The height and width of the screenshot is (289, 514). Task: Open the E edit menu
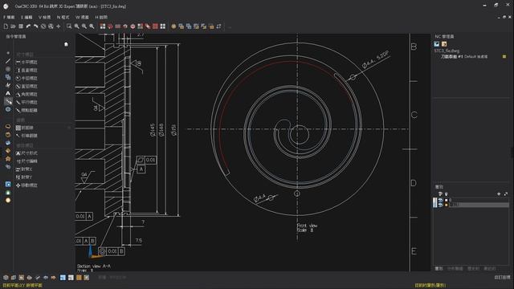coord(27,17)
